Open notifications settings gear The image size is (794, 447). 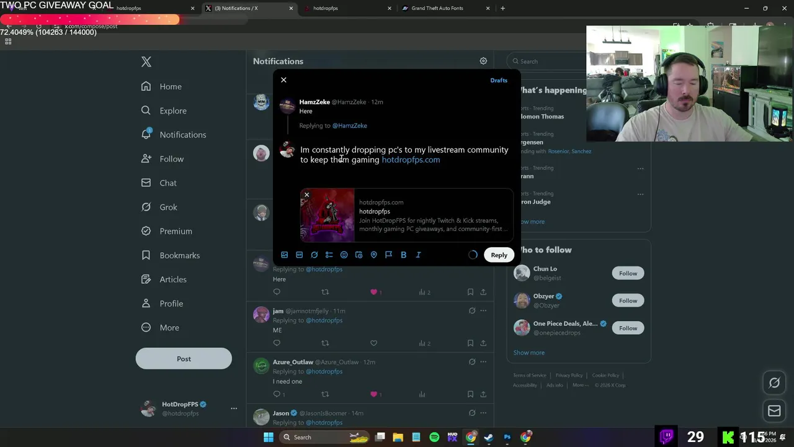tap(483, 61)
